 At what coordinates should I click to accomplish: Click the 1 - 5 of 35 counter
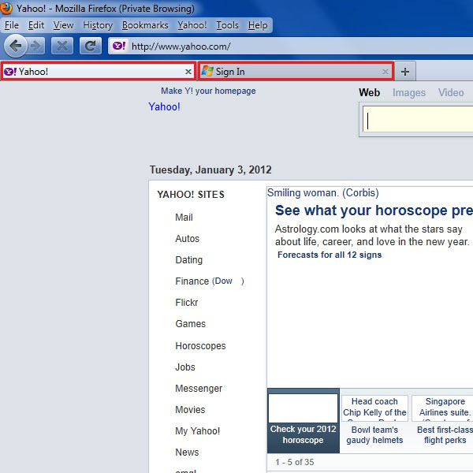(x=294, y=462)
